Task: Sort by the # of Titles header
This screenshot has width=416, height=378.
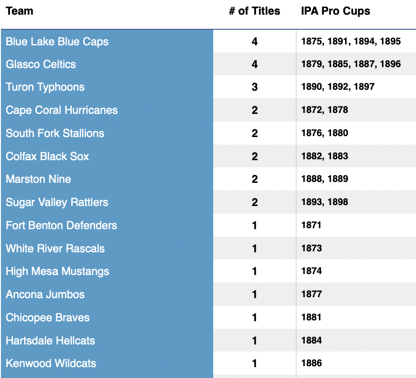Action: pos(254,11)
